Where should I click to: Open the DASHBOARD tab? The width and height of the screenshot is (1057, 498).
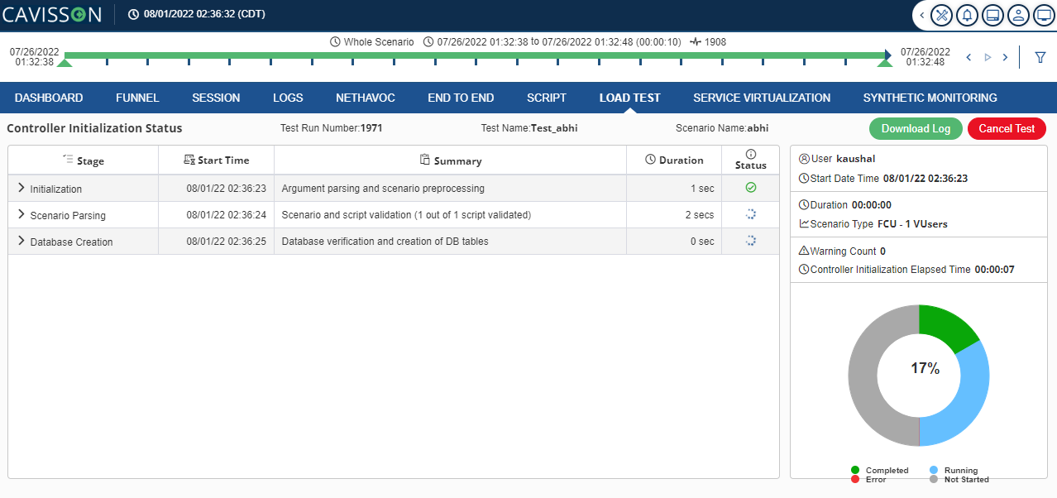click(x=49, y=98)
